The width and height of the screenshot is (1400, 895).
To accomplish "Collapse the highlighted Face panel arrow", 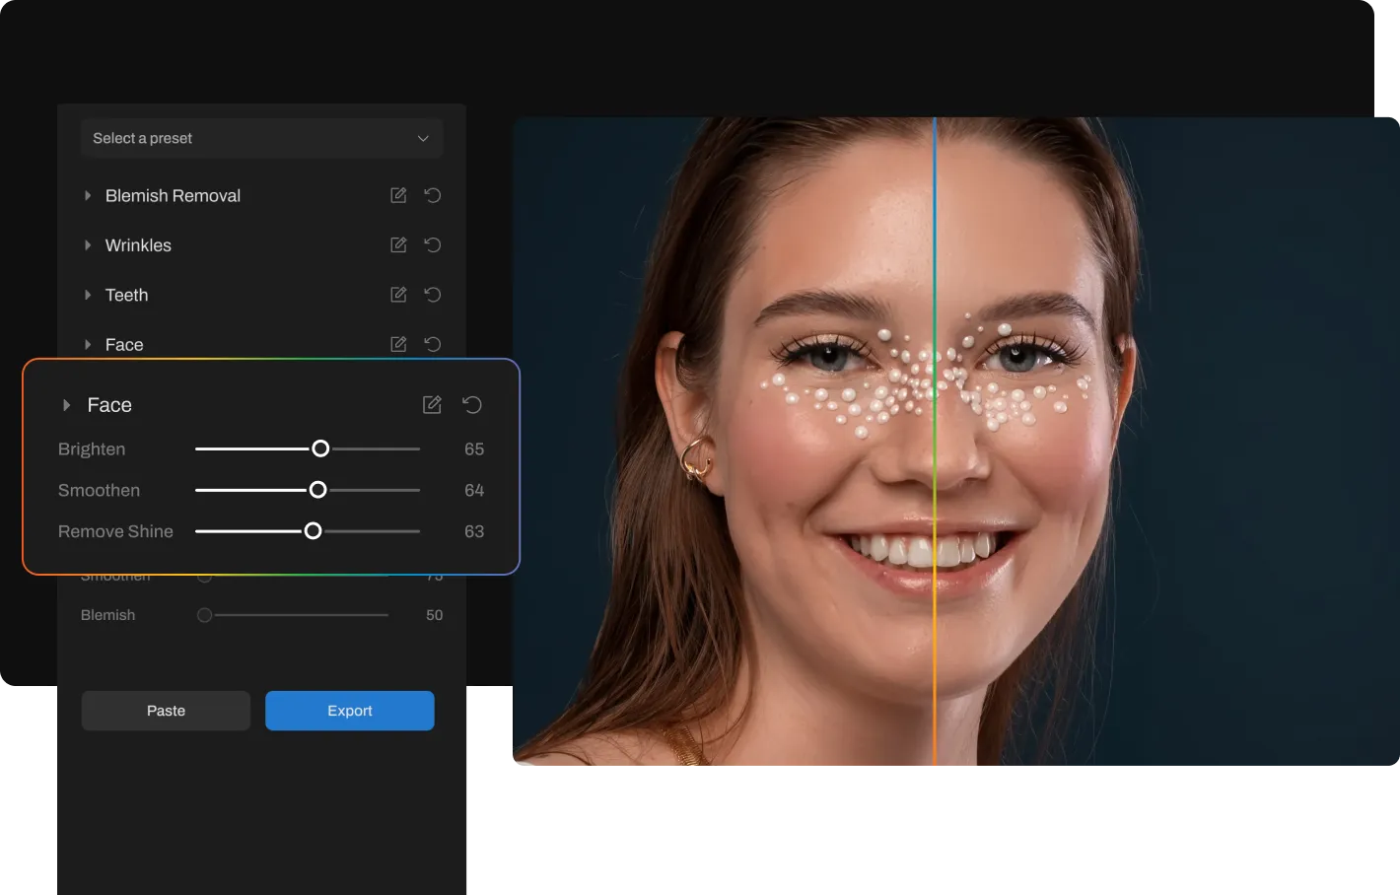I will click(x=67, y=405).
